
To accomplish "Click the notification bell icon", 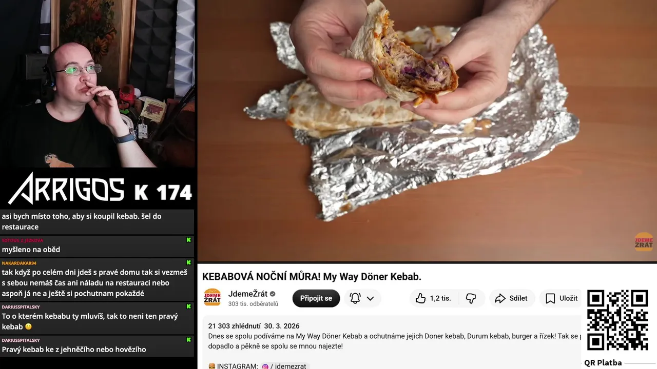I will click(x=355, y=298).
